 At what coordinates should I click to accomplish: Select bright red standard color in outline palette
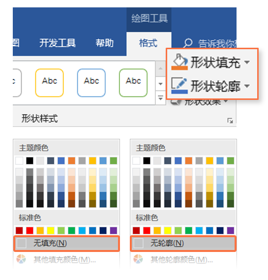(147, 230)
